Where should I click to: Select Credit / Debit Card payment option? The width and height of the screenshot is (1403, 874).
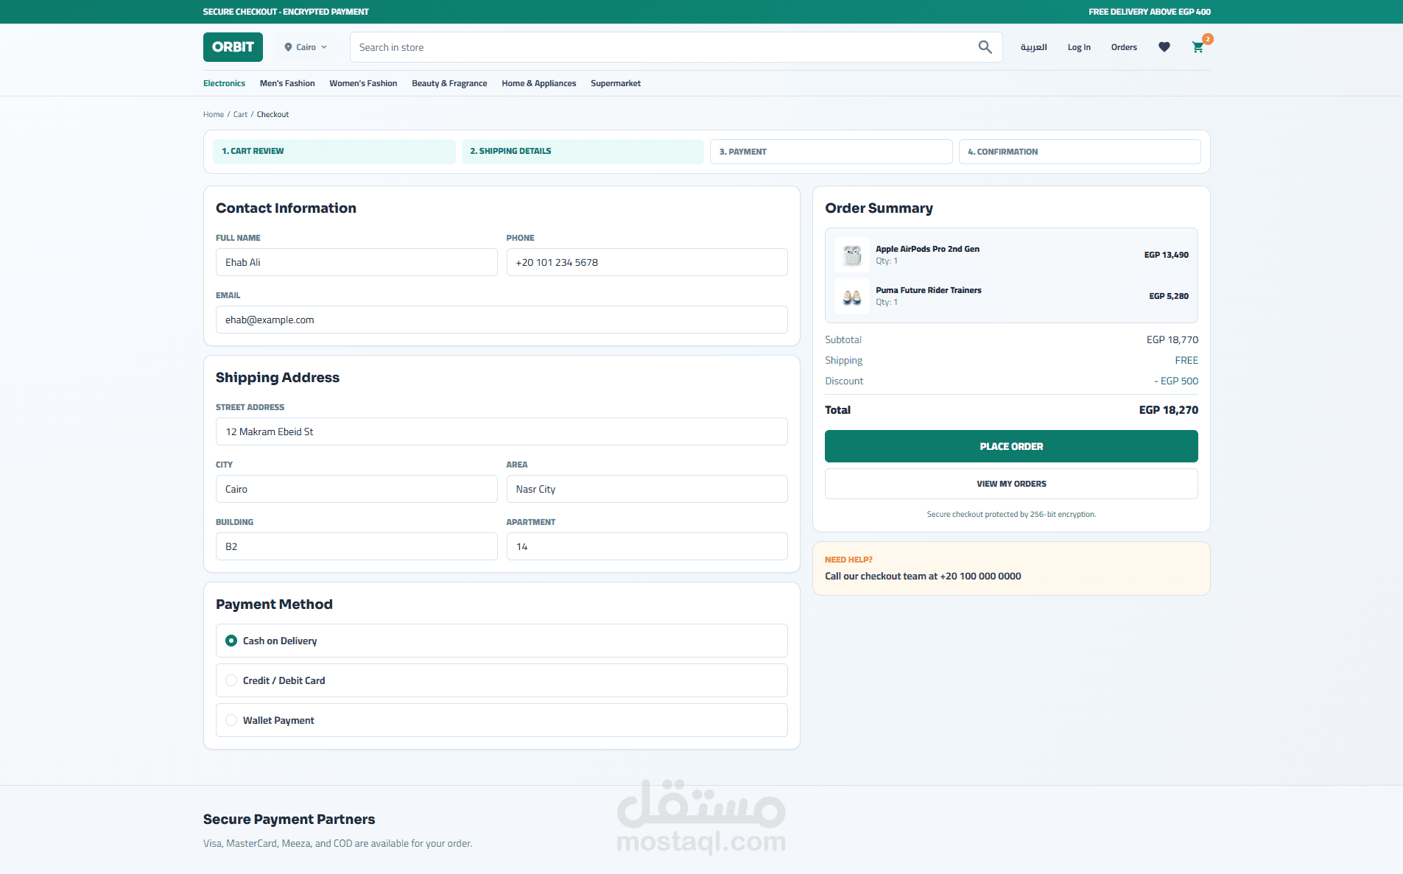click(x=502, y=680)
